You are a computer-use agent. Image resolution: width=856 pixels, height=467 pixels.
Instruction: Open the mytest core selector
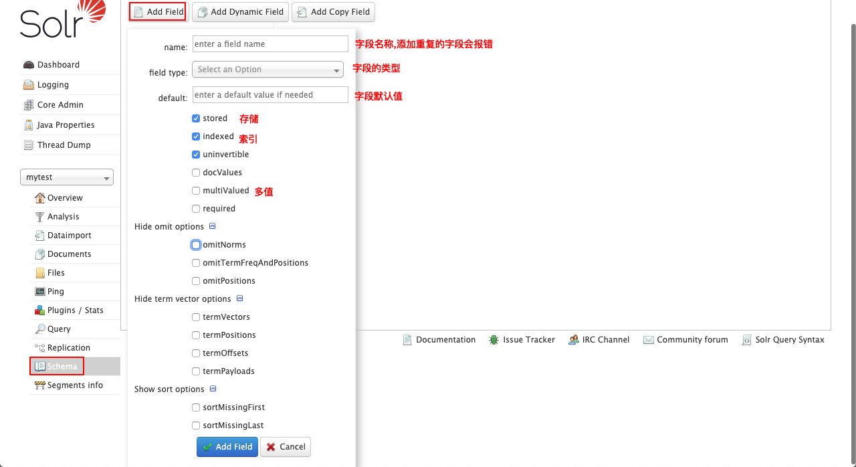click(x=66, y=177)
